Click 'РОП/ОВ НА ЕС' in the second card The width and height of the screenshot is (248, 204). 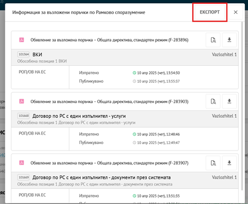(x=32, y=133)
